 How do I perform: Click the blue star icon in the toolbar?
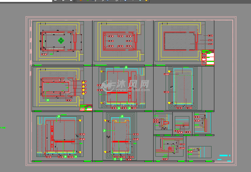[125, 1]
